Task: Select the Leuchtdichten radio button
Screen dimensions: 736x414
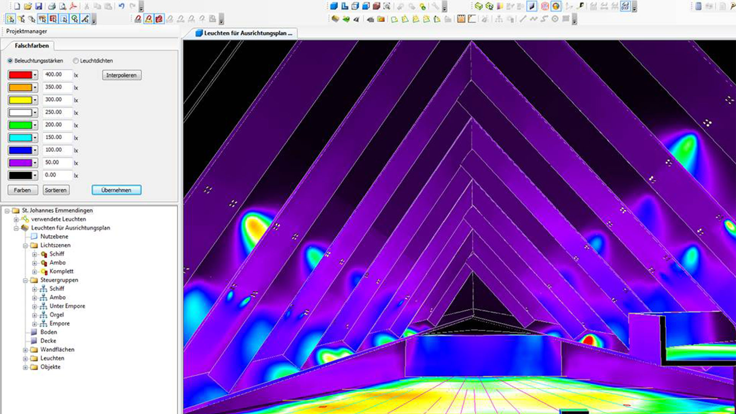Action: [76, 61]
